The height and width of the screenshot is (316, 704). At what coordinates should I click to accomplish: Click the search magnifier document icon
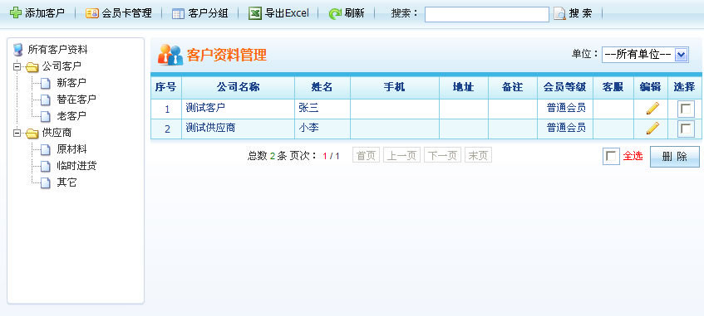click(x=559, y=14)
